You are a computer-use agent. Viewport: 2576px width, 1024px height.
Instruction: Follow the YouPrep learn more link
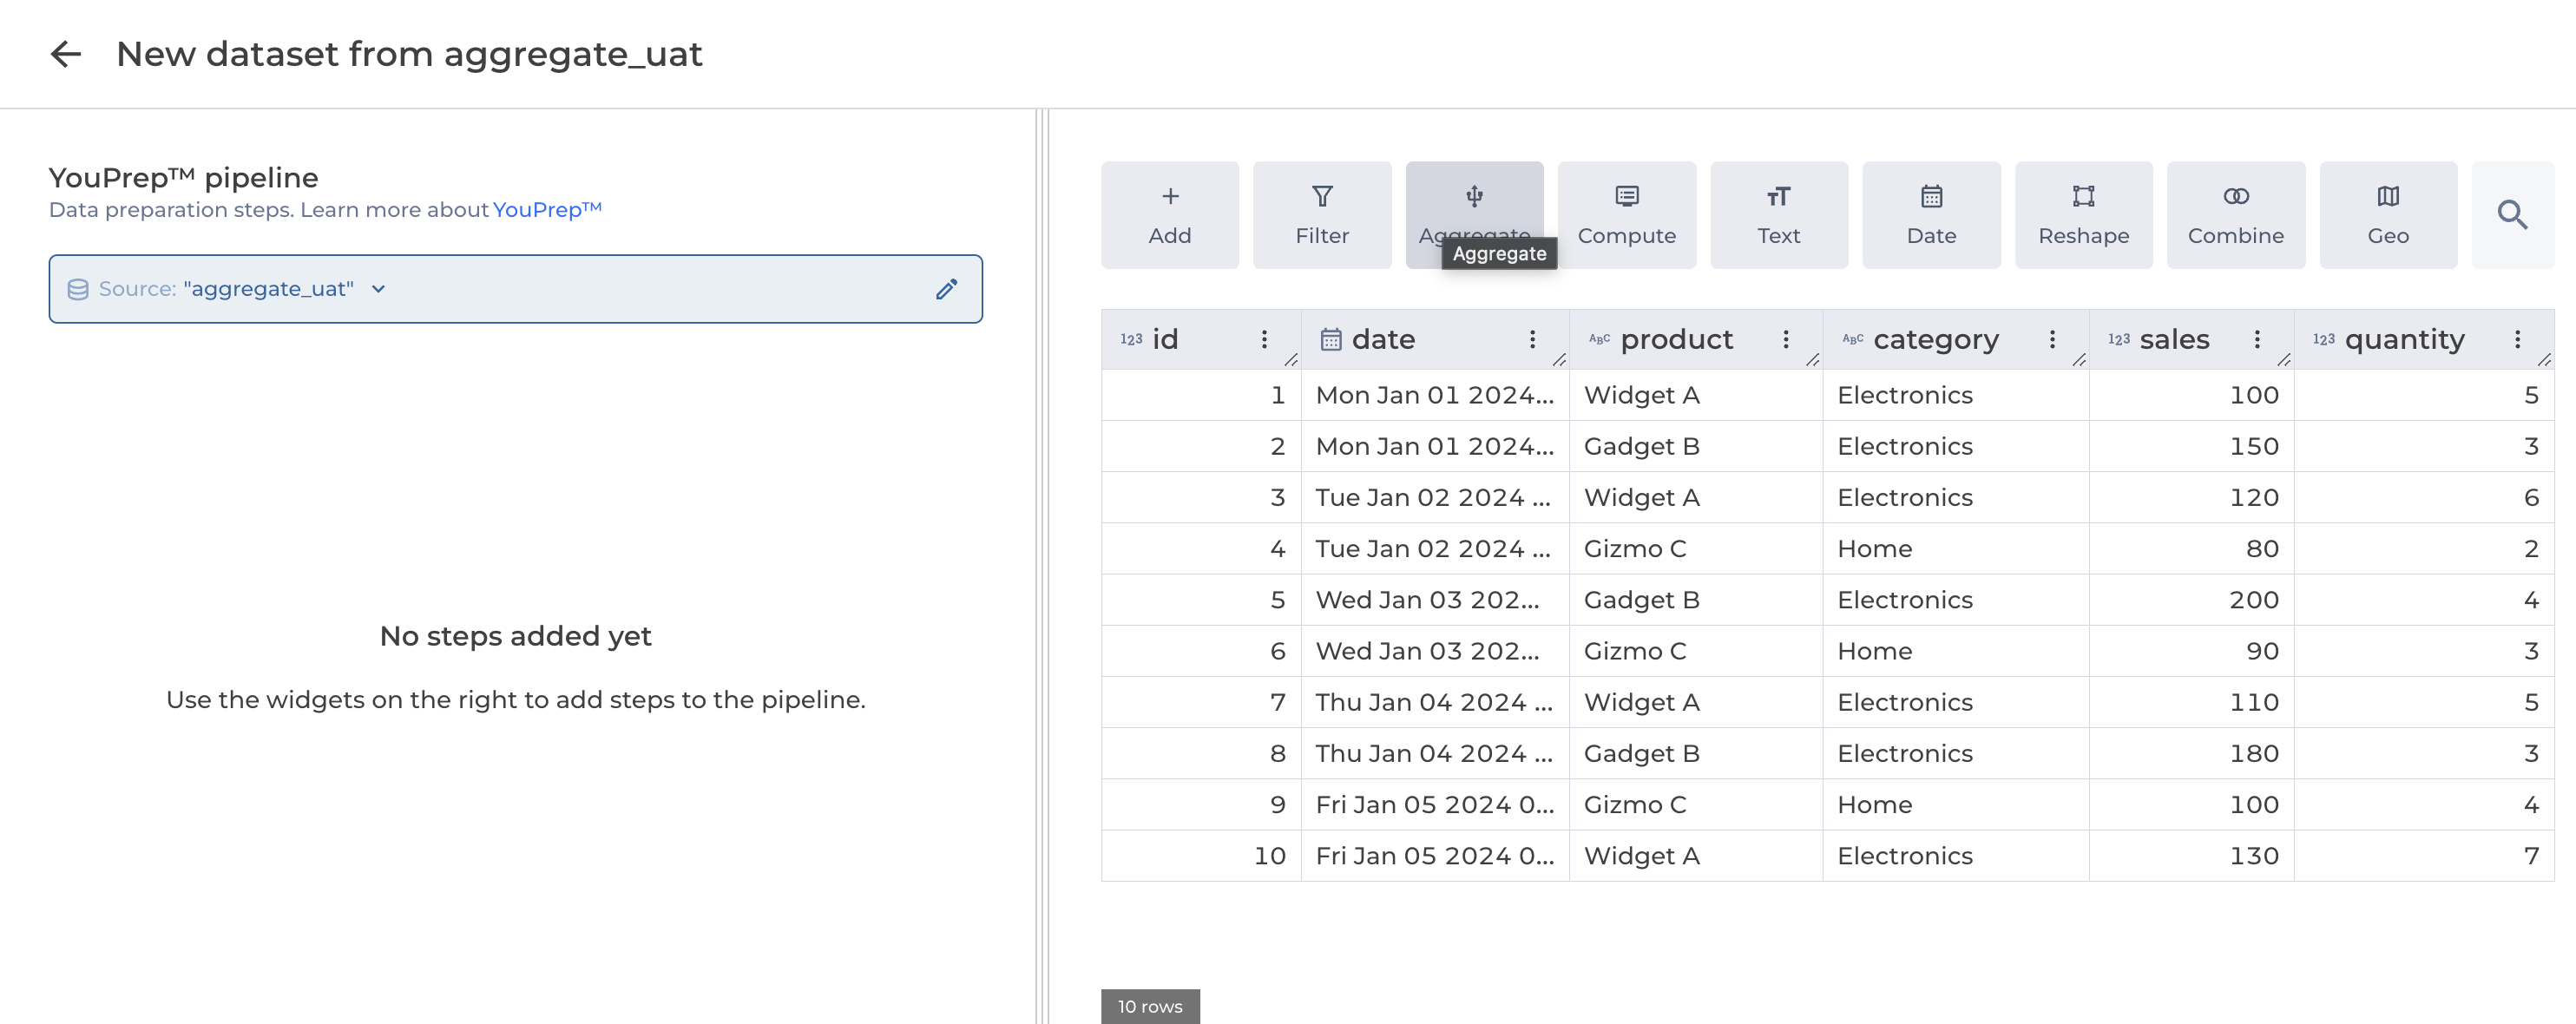pyautogui.click(x=546, y=210)
